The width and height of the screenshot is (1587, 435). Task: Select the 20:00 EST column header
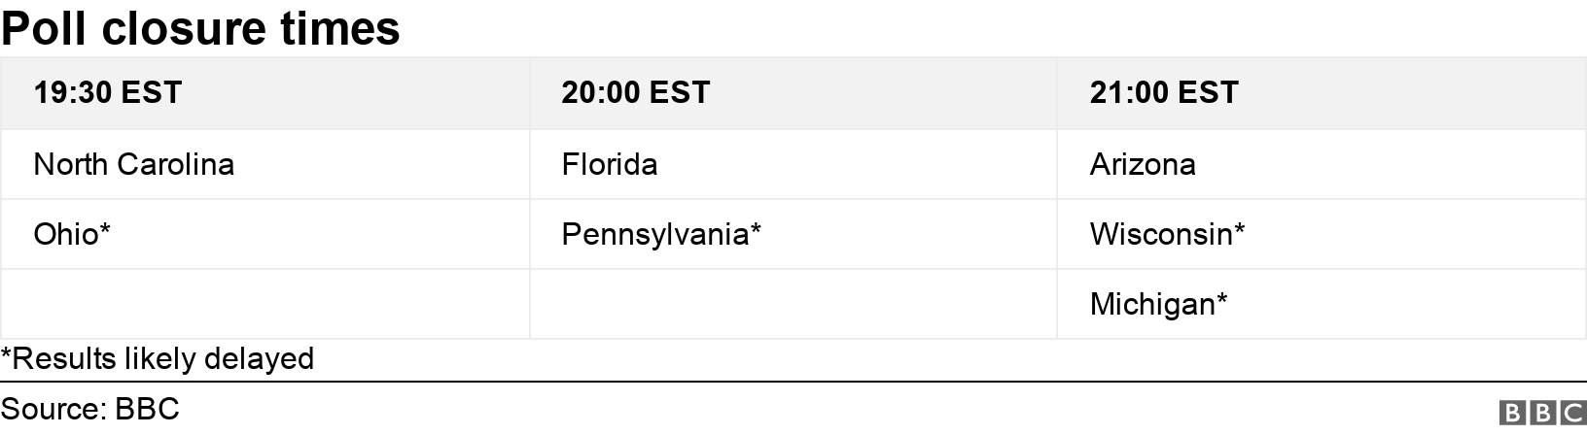(636, 92)
